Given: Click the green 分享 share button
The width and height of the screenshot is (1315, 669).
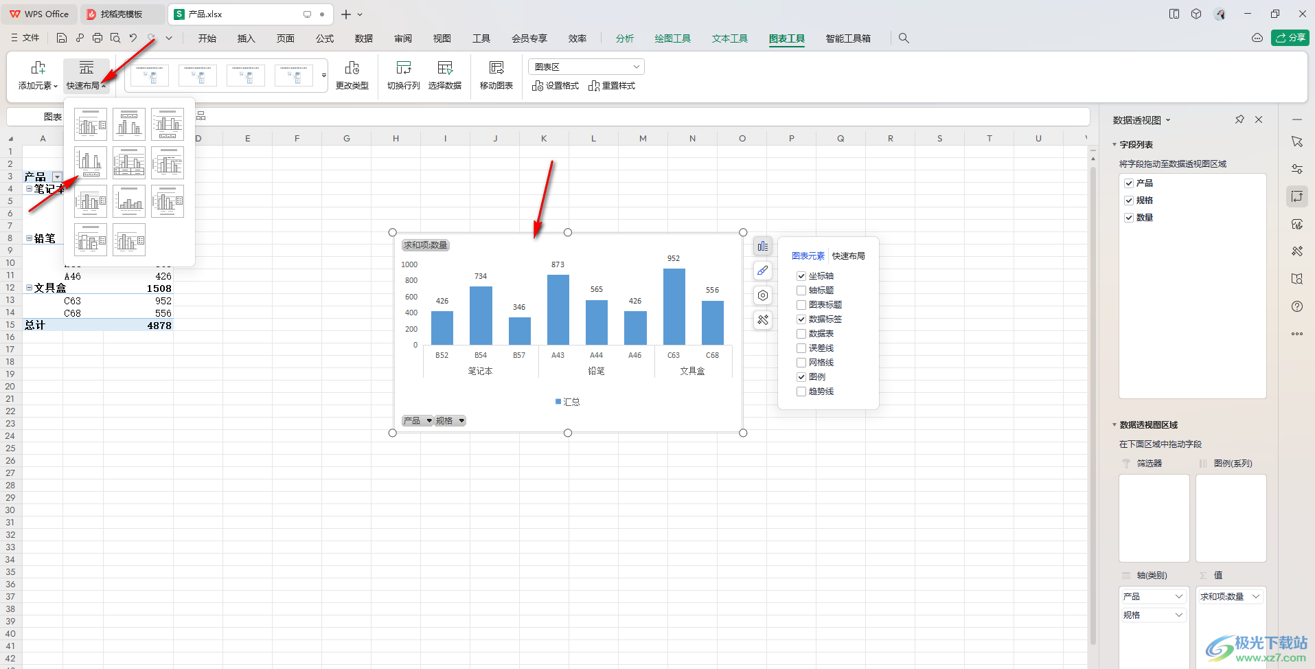Looking at the screenshot, I should coord(1290,38).
